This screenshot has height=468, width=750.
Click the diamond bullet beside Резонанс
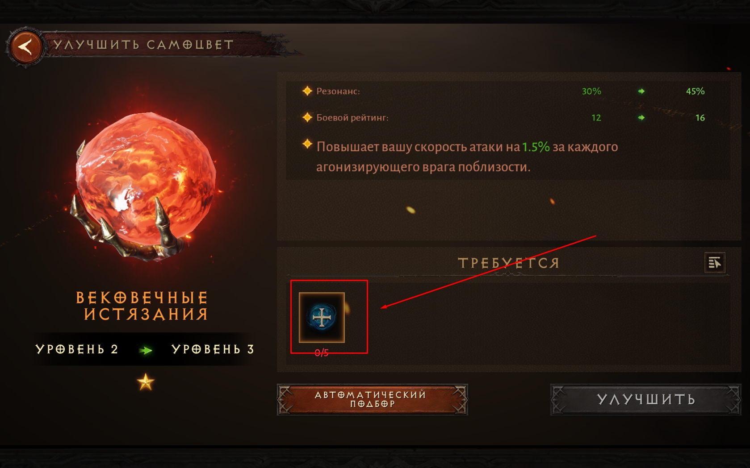click(307, 91)
